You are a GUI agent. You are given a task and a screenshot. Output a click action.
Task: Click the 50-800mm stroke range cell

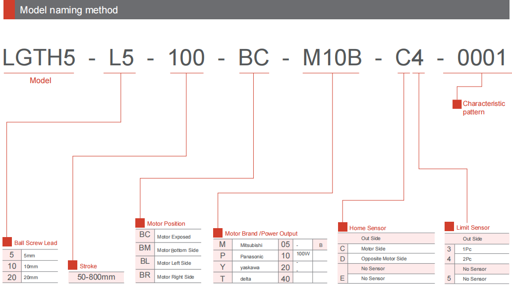pos(96,277)
